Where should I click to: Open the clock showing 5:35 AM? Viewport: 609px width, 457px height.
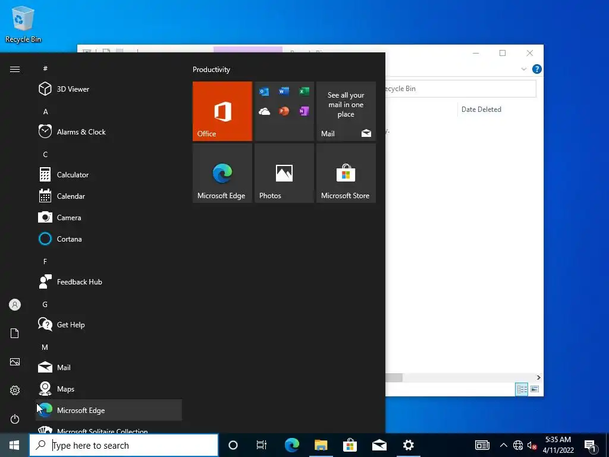coord(558,445)
